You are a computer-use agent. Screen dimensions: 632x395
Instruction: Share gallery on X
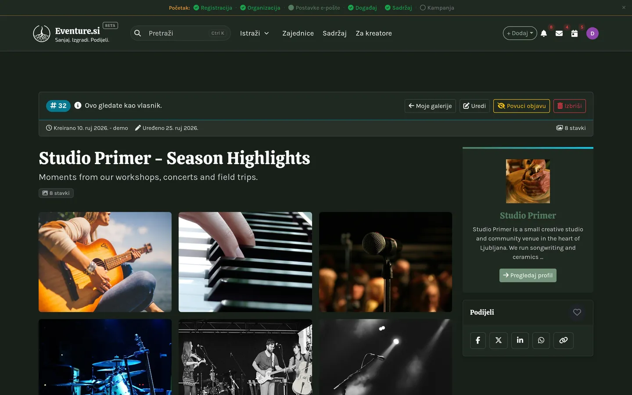(x=499, y=340)
